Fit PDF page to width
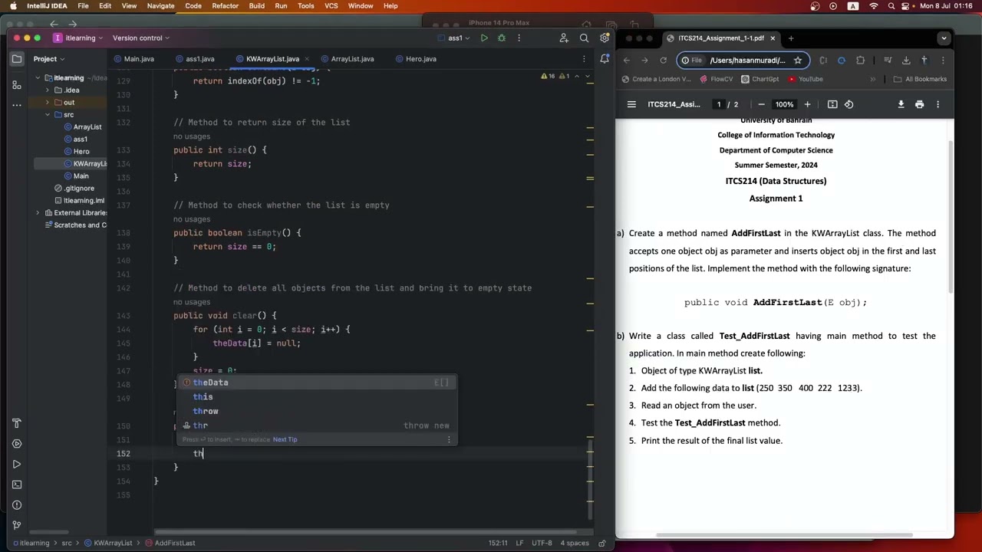Viewport: 982px width, 552px height. click(832, 104)
